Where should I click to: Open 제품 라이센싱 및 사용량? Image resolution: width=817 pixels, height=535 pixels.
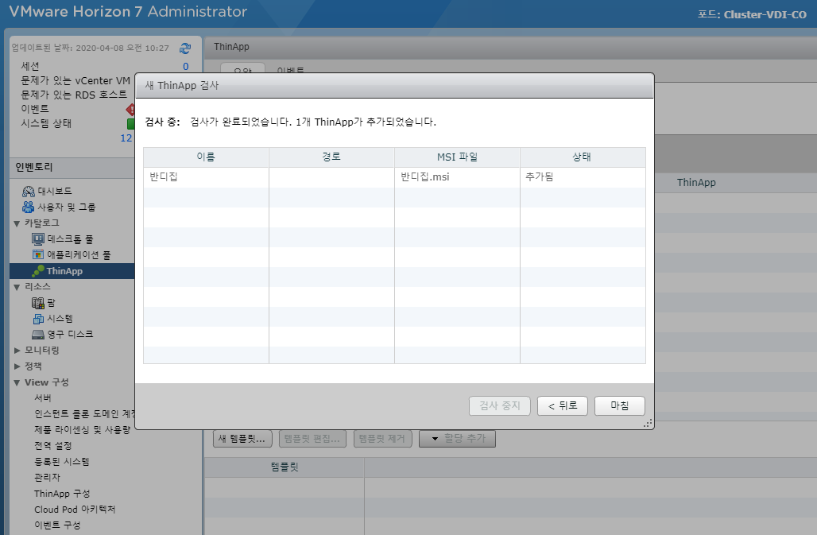tap(82, 430)
